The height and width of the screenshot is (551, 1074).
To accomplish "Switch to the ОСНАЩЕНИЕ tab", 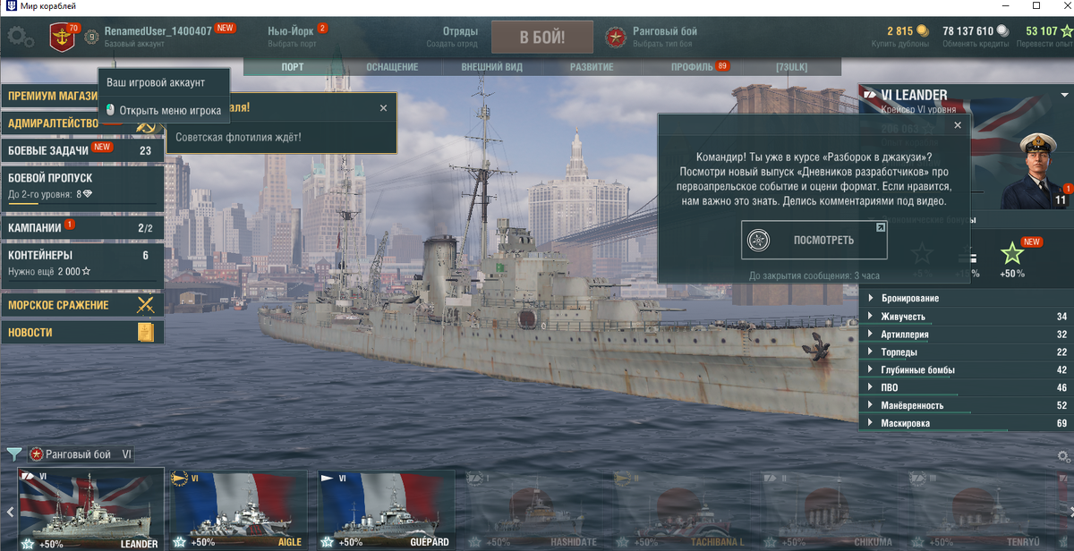I will tap(392, 67).
